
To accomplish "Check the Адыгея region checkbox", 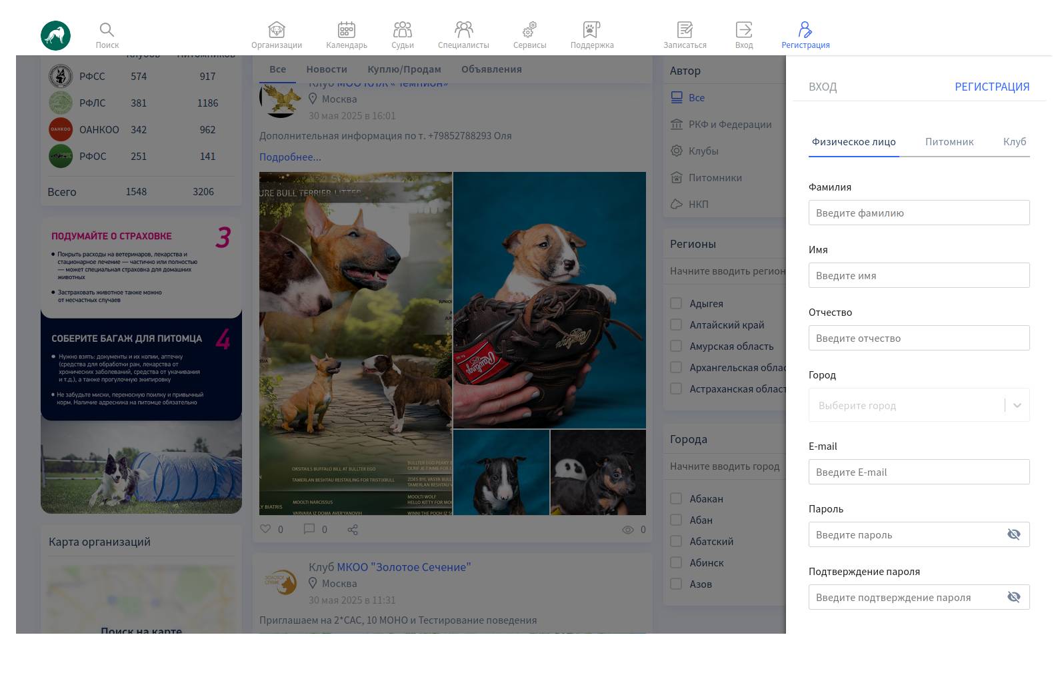I will pyautogui.click(x=676, y=303).
